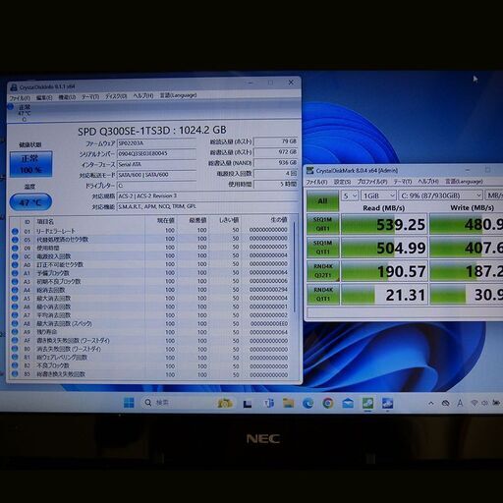Click the serial number field
Screen dimensions: 503x503
coord(156,153)
